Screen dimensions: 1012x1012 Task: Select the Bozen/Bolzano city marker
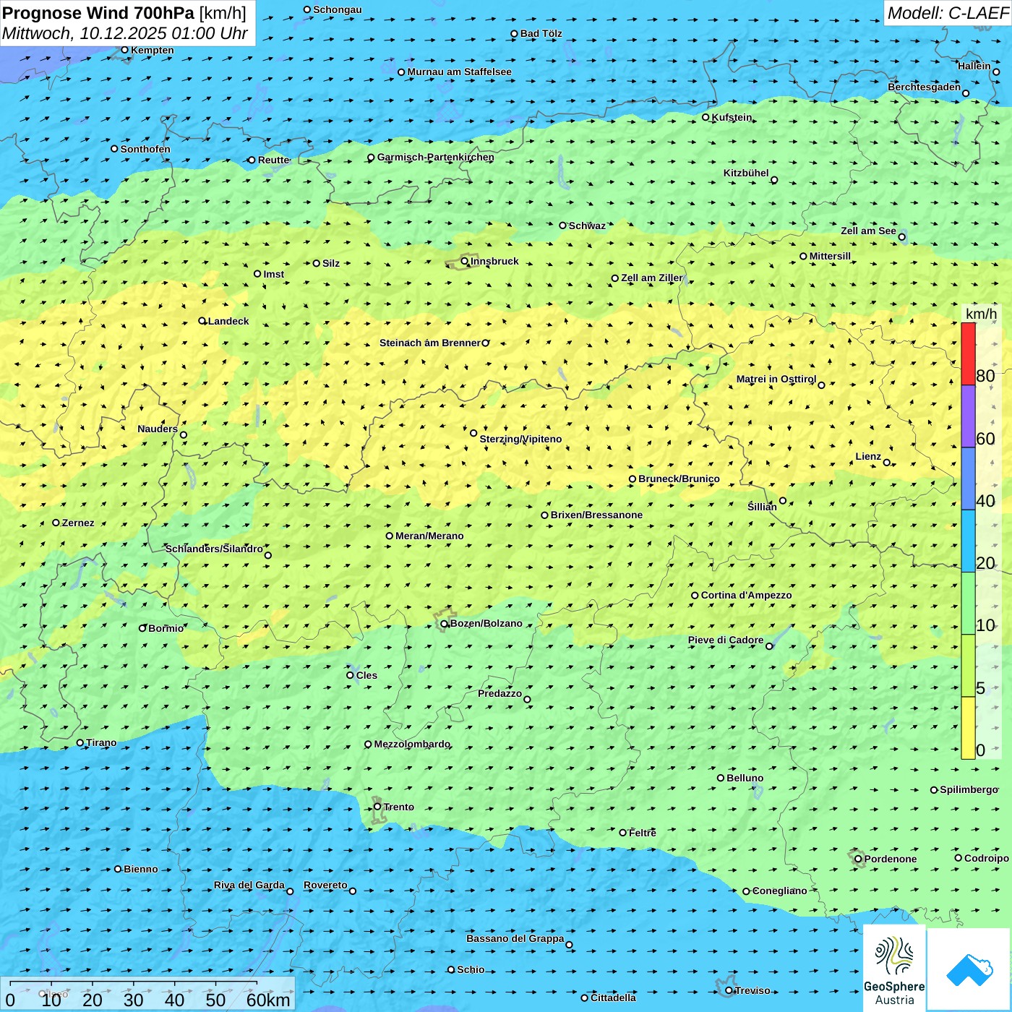point(444,624)
